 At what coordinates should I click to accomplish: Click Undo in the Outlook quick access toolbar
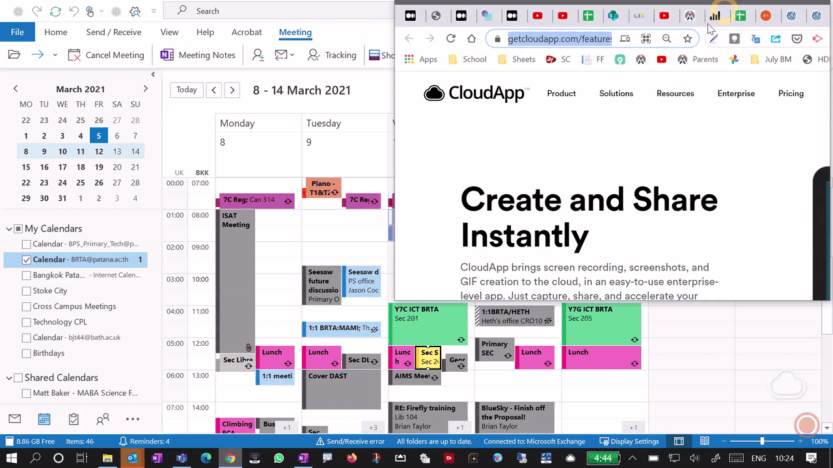tap(74, 11)
